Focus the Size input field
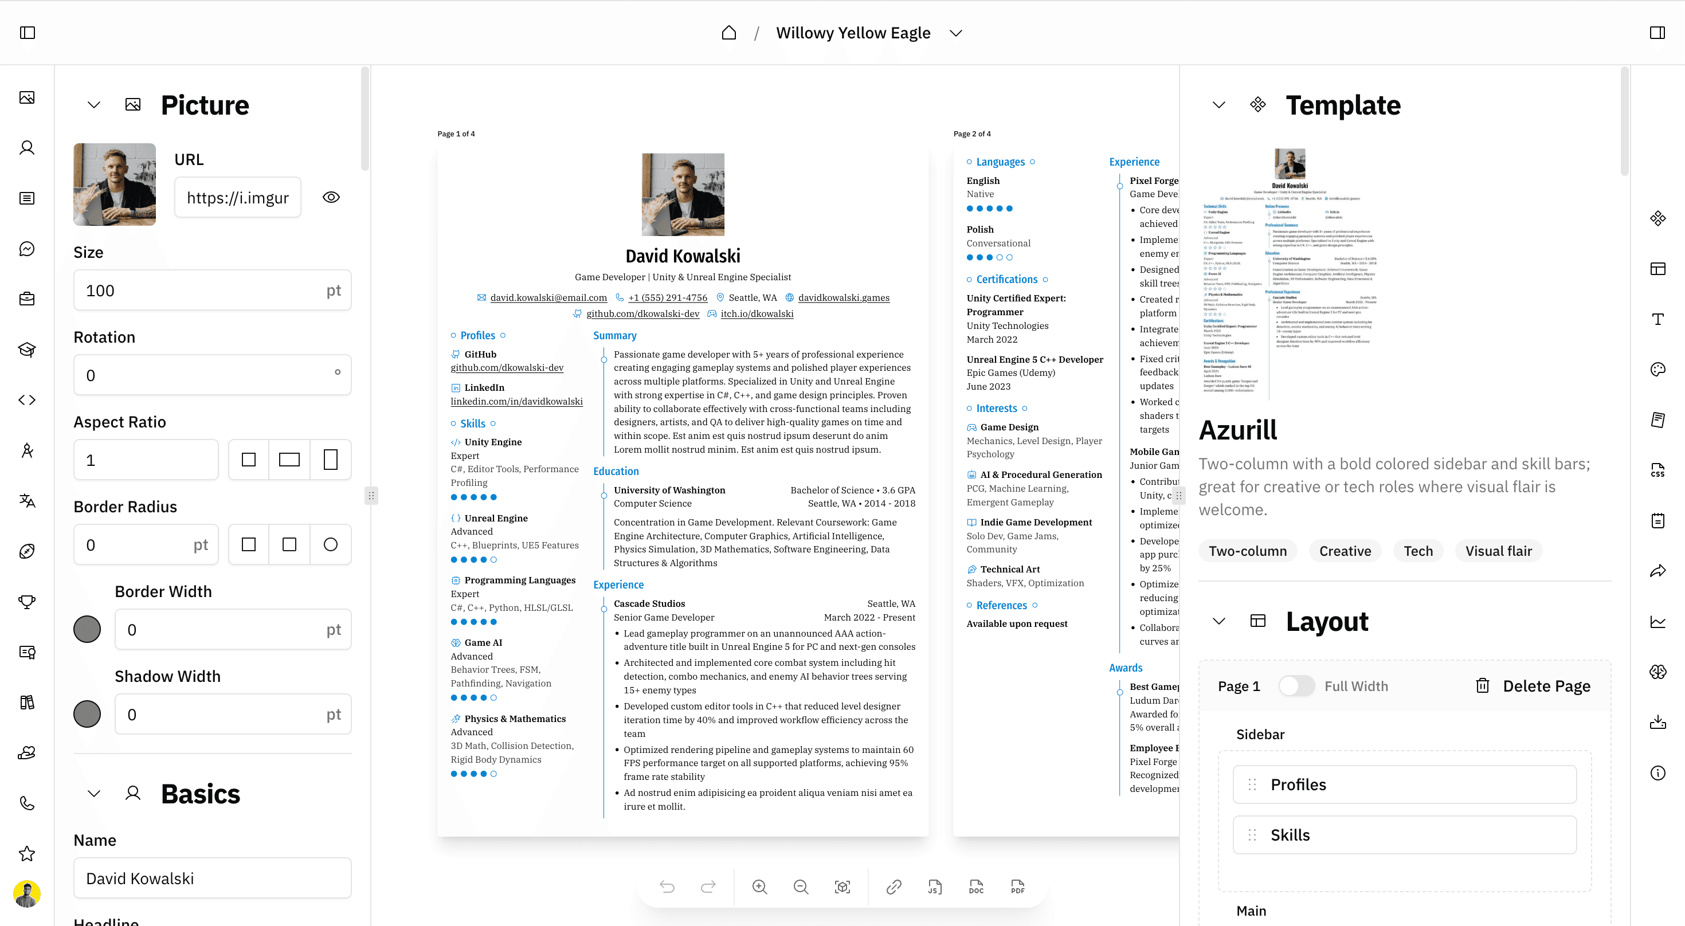1685x926 pixels. [x=212, y=291]
